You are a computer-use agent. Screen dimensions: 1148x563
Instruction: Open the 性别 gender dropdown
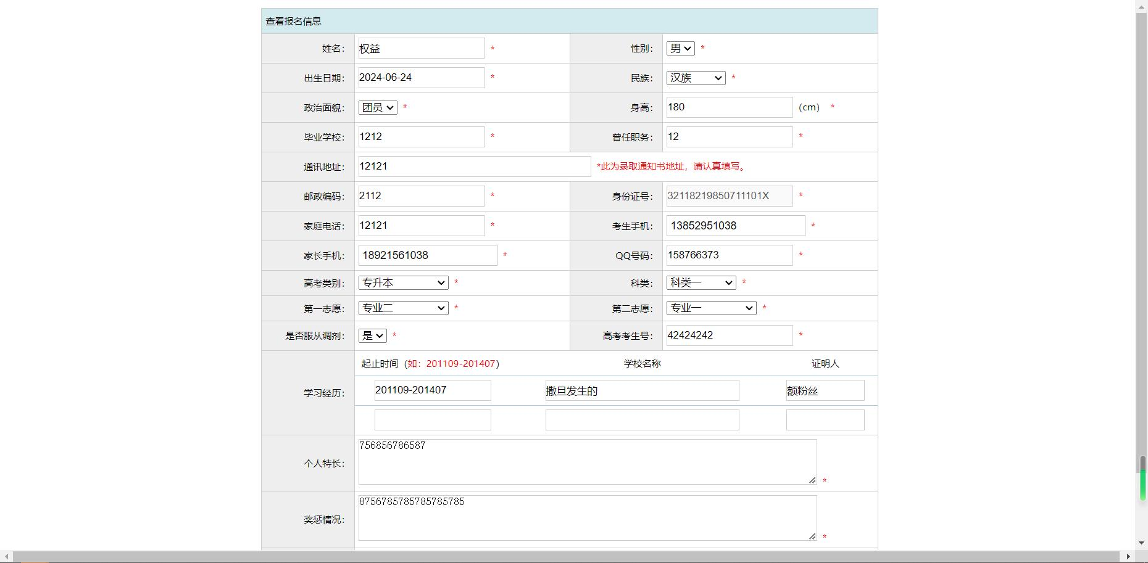pos(680,48)
